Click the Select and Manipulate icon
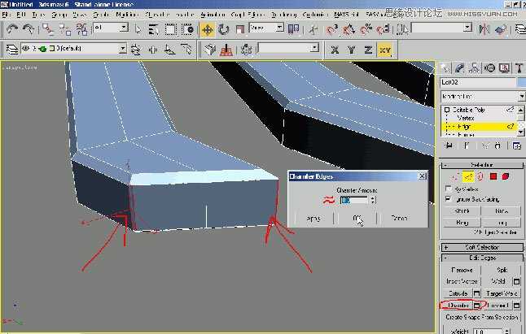 click(313, 29)
